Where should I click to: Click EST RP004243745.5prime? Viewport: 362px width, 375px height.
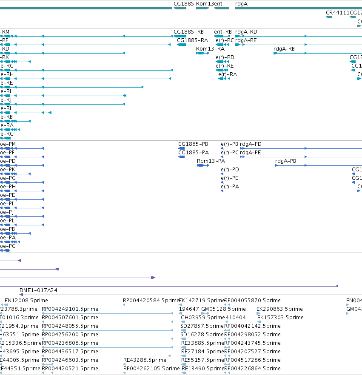click(252, 343)
